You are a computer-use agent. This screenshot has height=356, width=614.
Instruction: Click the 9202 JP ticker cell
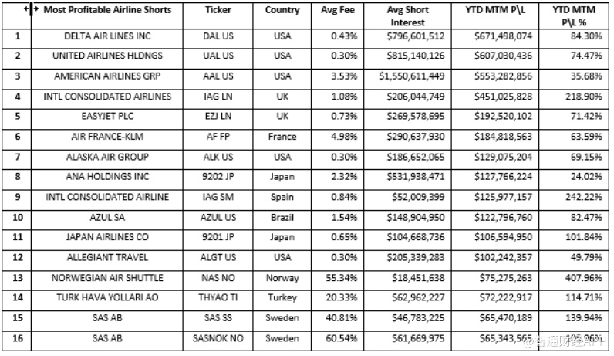pyautogui.click(x=218, y=177)
